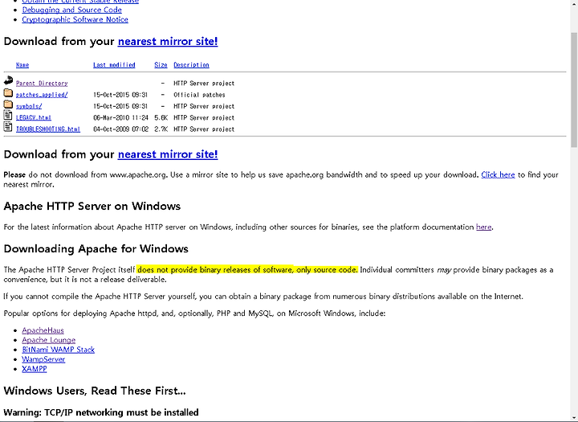578x422 pixels.
Task: Visit the ApacheHaus link
Action: [x=43, y=330]
